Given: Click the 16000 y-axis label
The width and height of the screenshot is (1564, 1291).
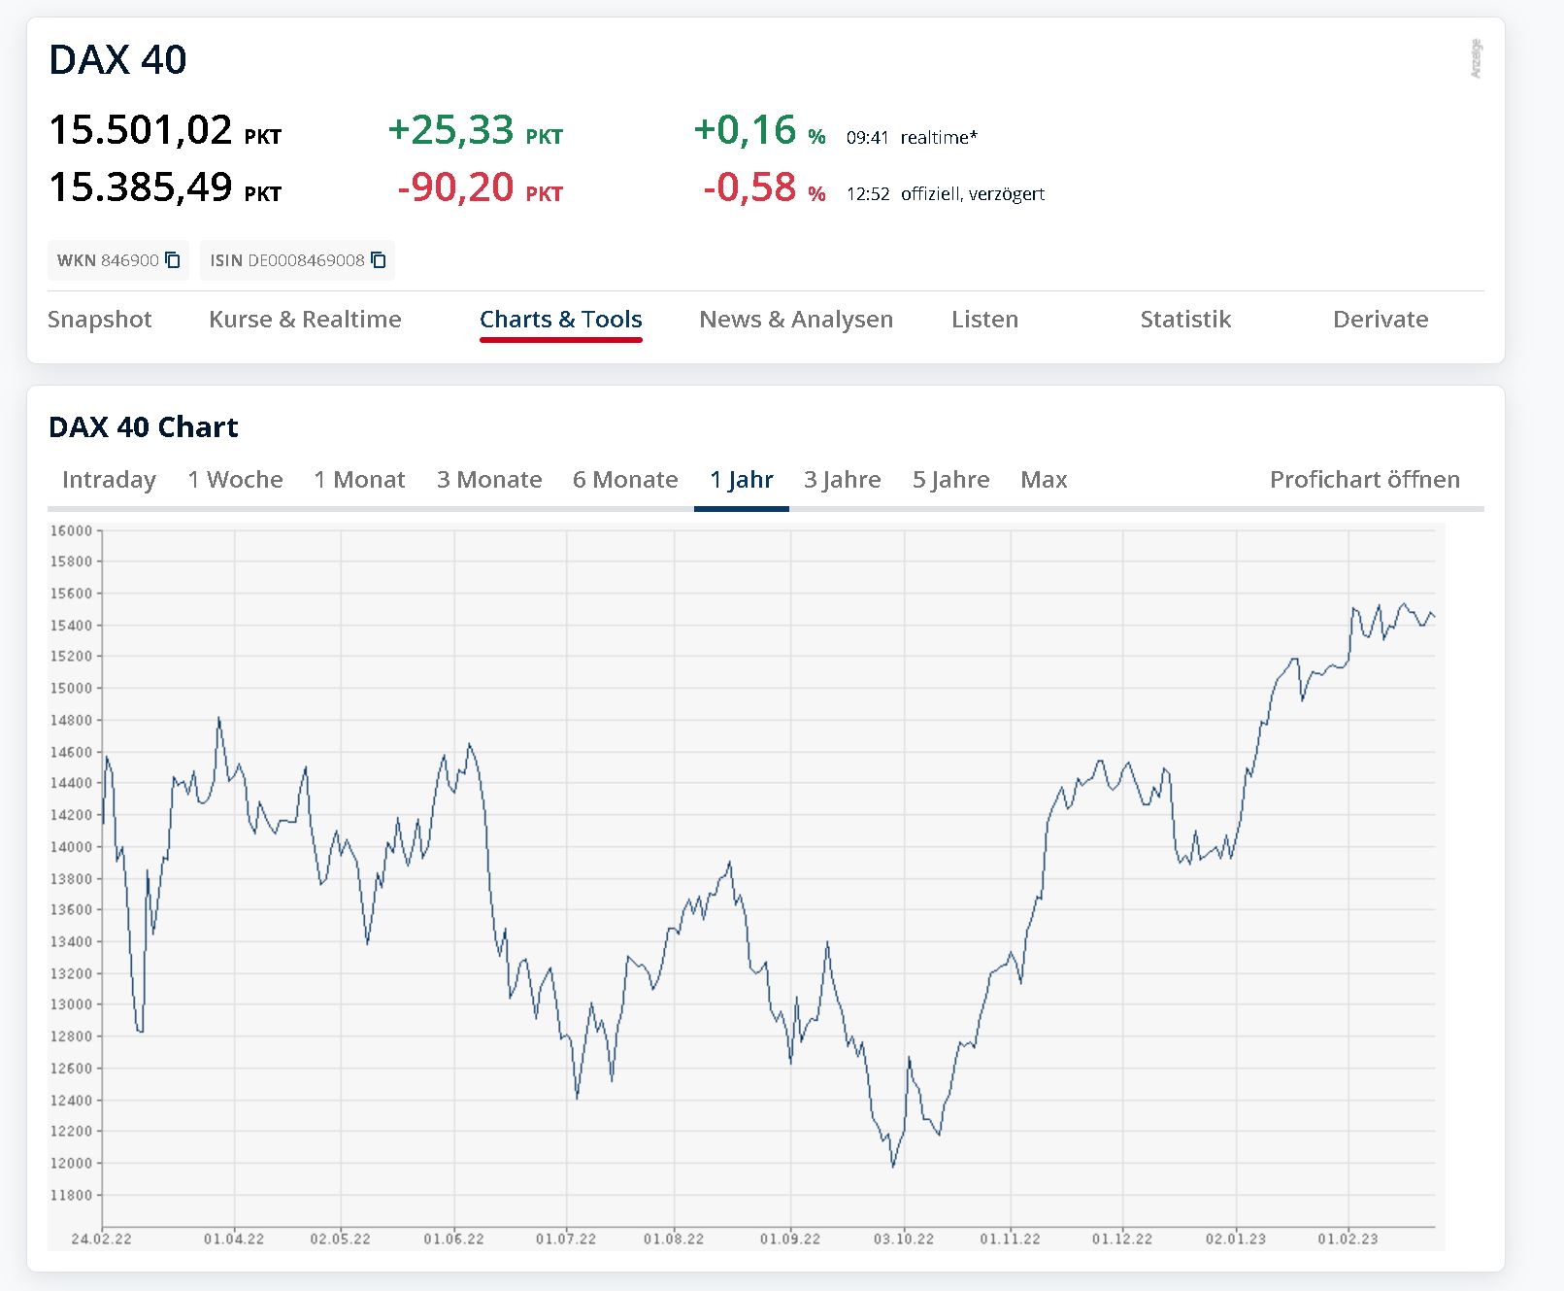Looking at the screenshot, I should (x=71, y=530).
